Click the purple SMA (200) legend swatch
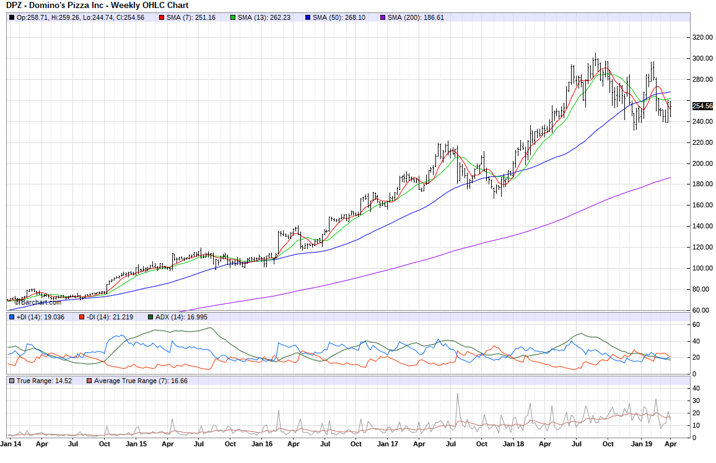The width and height of the screenshot is (716, 463). click(383, 17)
